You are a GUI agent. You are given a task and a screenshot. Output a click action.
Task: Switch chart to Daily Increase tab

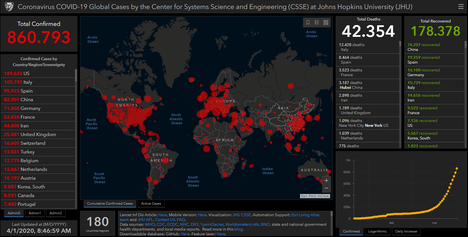[406, 231]
